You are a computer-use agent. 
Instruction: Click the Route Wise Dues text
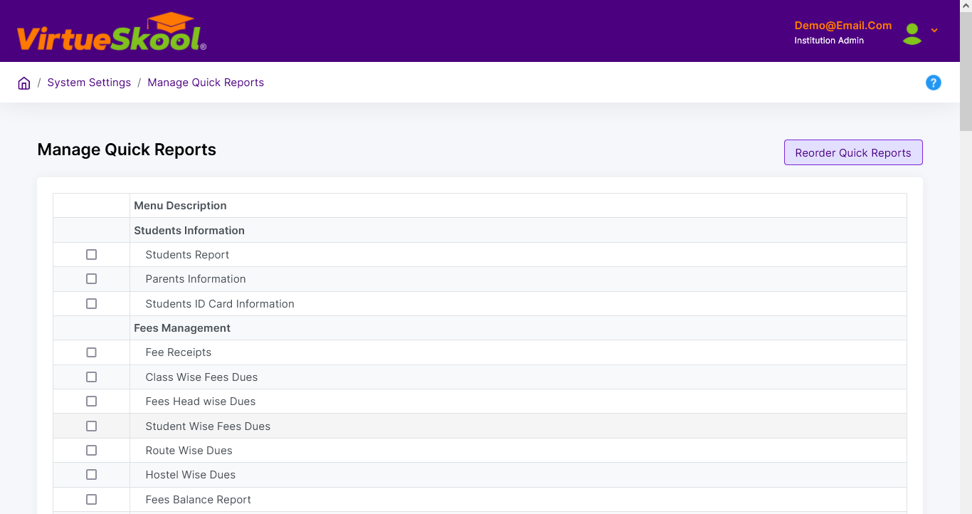[189, 451]
